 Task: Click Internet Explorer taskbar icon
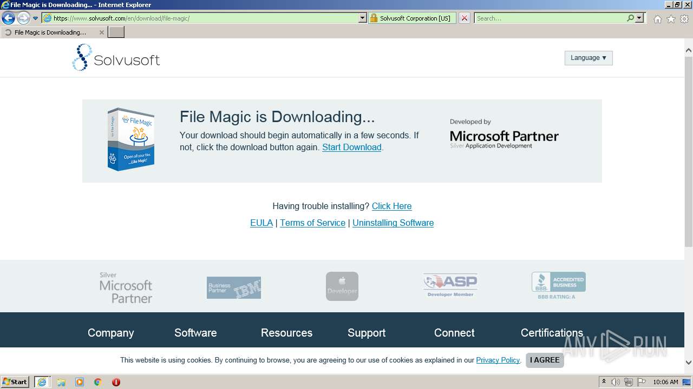coord(42,381)
